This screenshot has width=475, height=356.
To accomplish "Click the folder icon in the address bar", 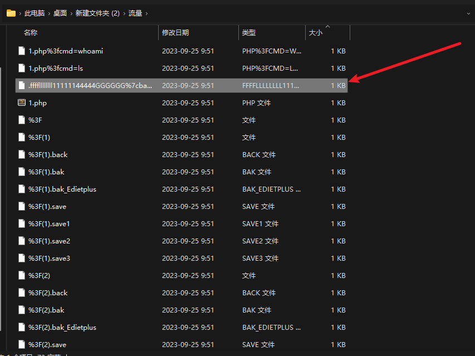I will 11,13.
